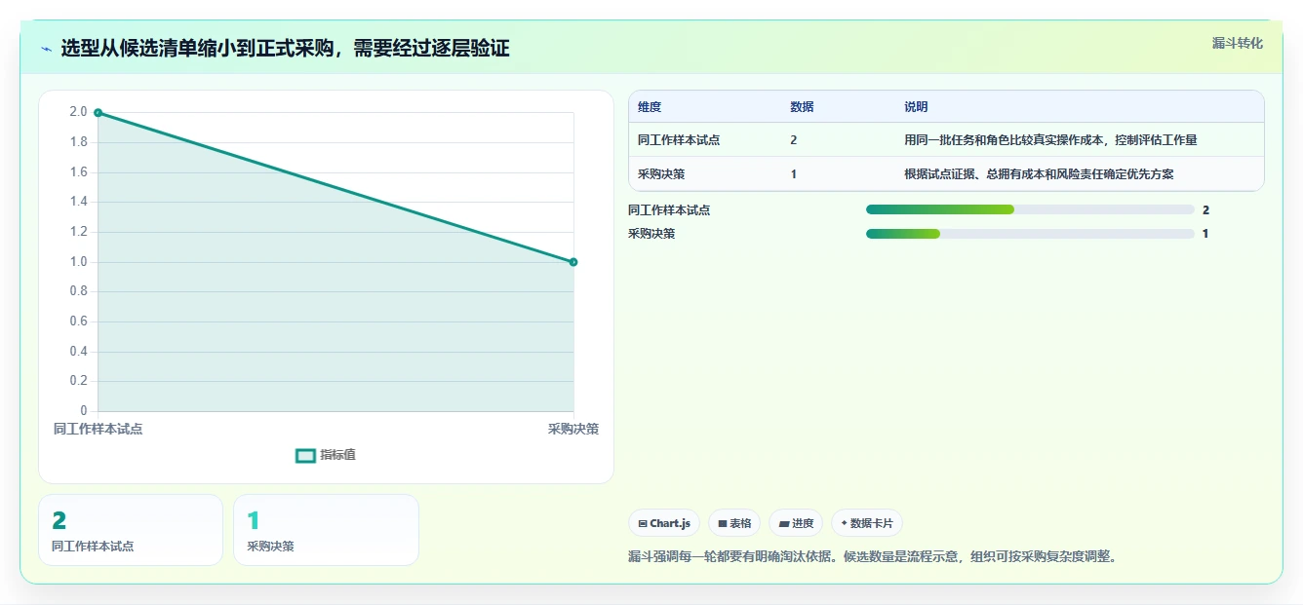
Task: Click the Chart.js tag
Action: pos(664,523)
